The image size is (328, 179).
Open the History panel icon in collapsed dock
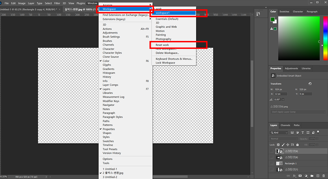[x=258, y=14]
